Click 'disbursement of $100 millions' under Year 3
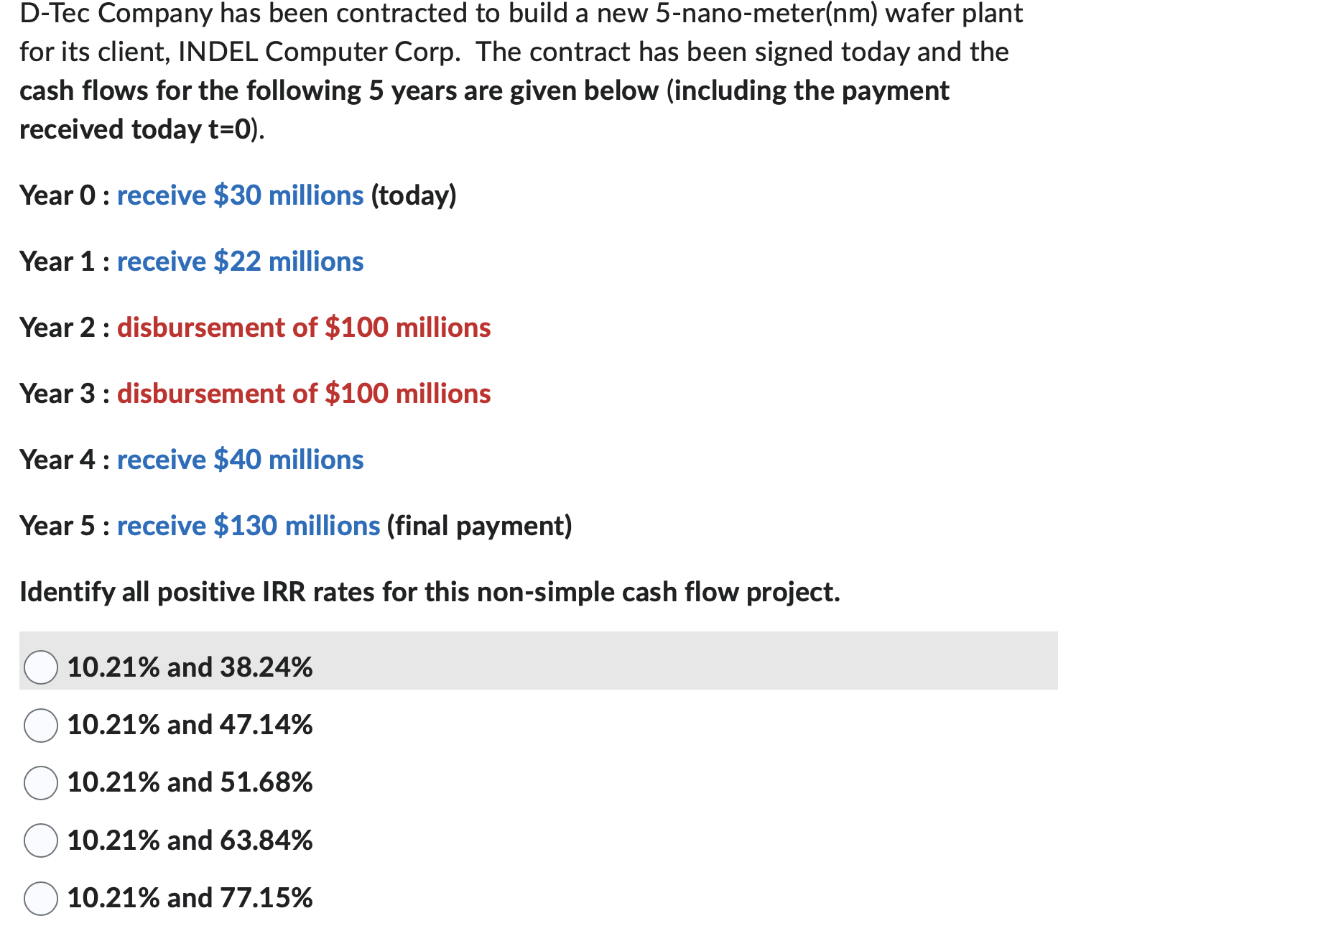The height and width of the screenshot is (931, 1336). [x=304, y=394]
